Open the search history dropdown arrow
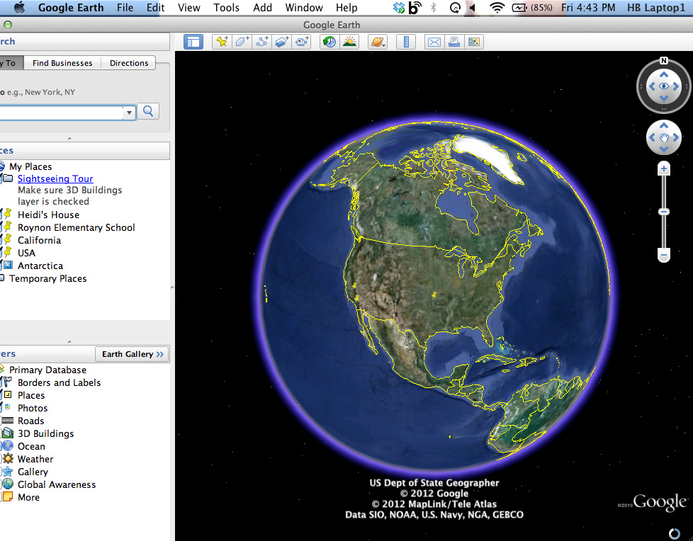This screenshot has width=693, height=541. pos(129,113)
